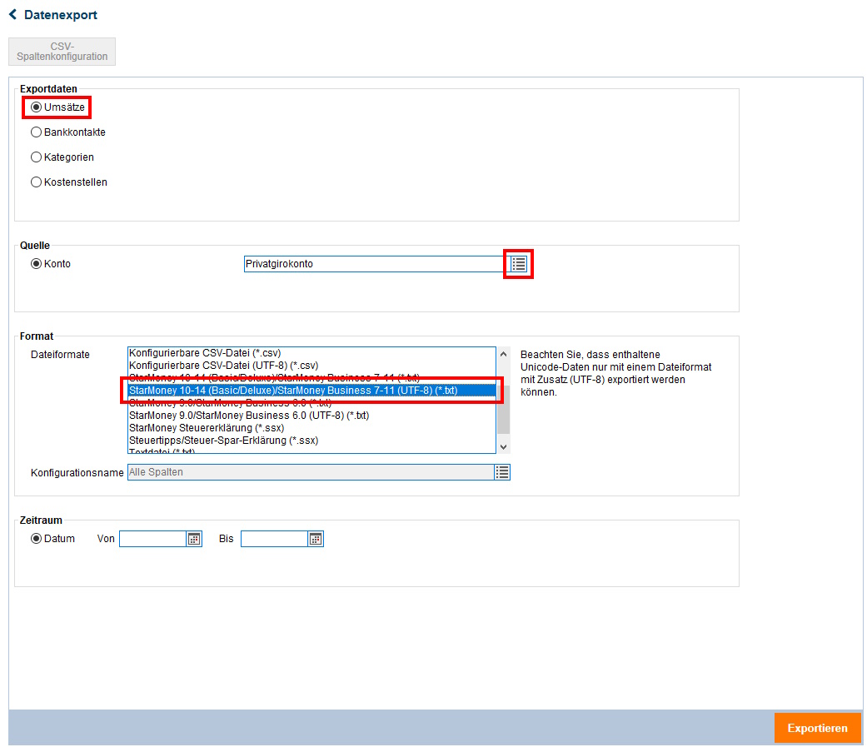The height and width of the screenshot is (747, 867).
Task: Select the Datum radio button
Action: click(x=36, y=539)
